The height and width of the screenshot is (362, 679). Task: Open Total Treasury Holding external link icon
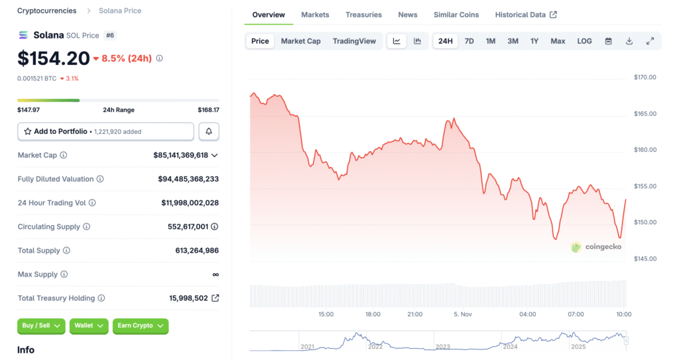(x=215, y=298)
